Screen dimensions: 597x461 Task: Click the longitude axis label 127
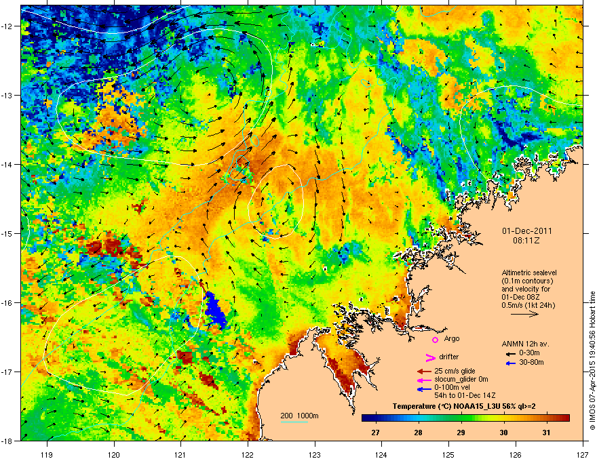point(582,454)
